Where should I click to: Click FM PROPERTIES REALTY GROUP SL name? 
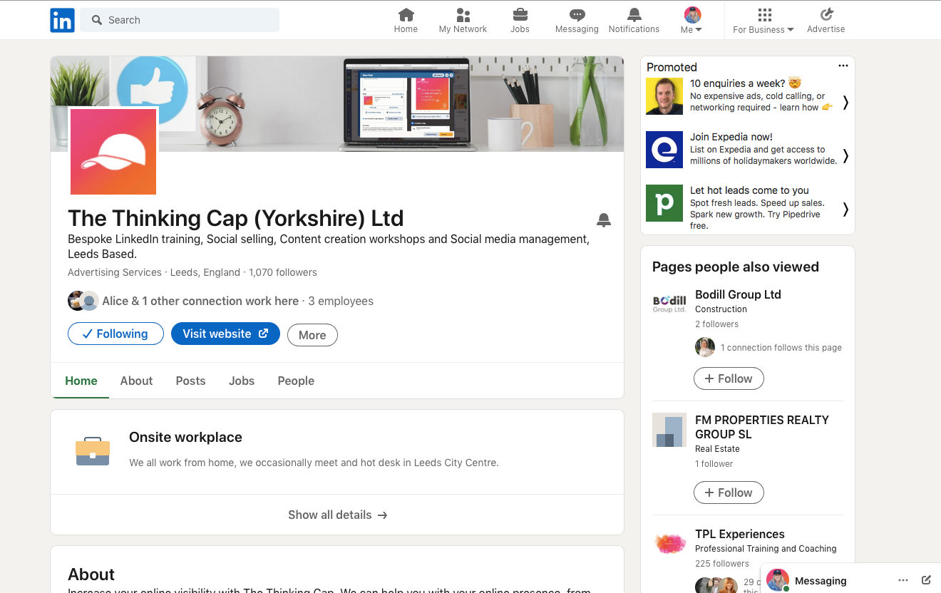tap(762, 427)
